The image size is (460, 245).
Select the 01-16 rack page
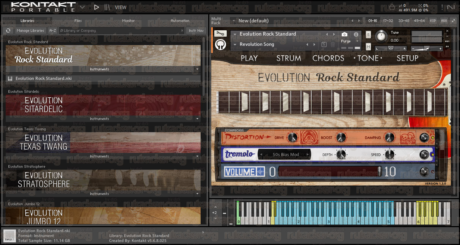(x=373, y=21)
